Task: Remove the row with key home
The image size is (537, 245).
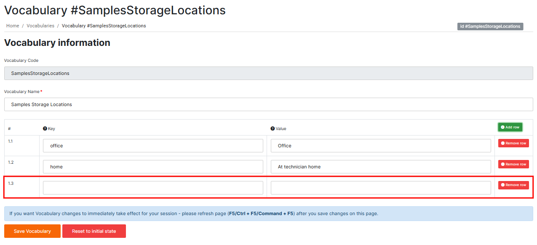Action: point(513,164)
